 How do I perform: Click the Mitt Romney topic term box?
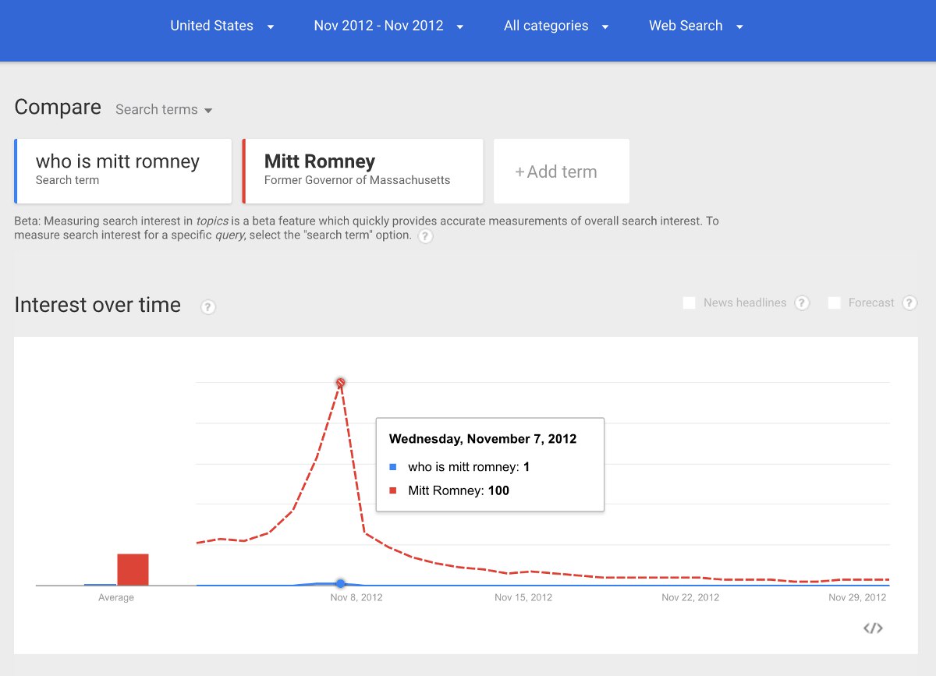[x=363, y=171]
